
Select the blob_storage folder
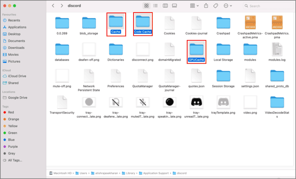point(89,23)
